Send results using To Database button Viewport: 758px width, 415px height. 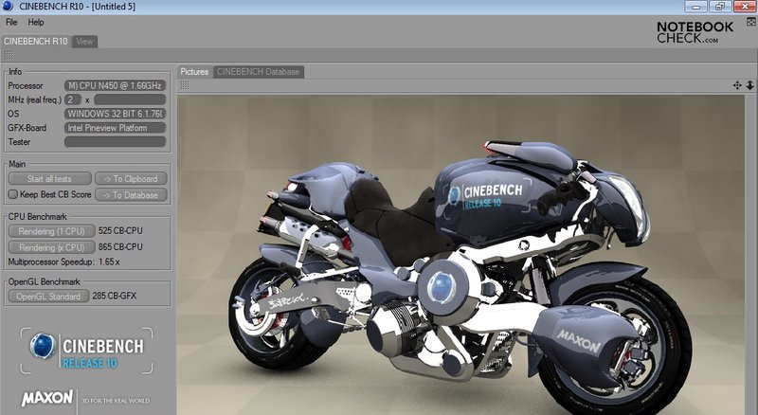click(131, 195)
